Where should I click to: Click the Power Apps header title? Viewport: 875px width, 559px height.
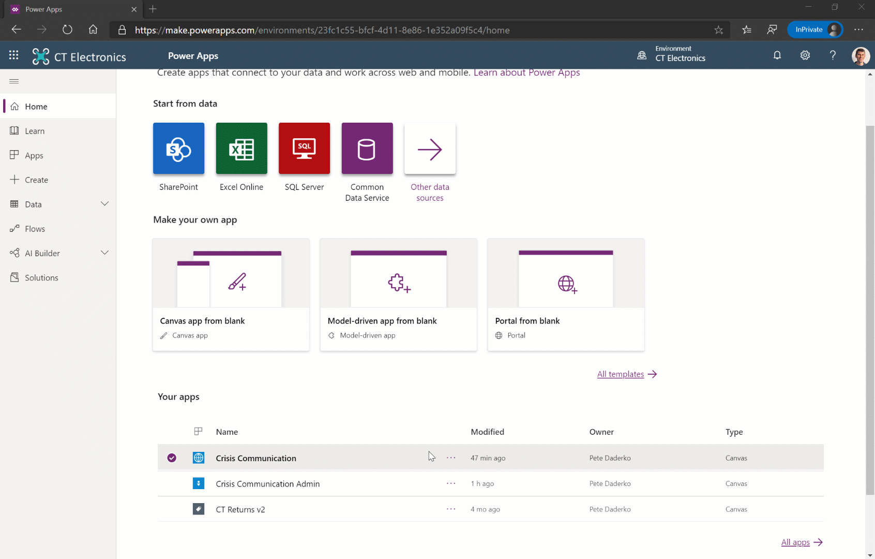point(193,56)
